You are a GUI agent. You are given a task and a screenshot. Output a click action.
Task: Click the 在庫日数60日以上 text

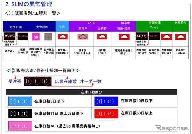136,113
